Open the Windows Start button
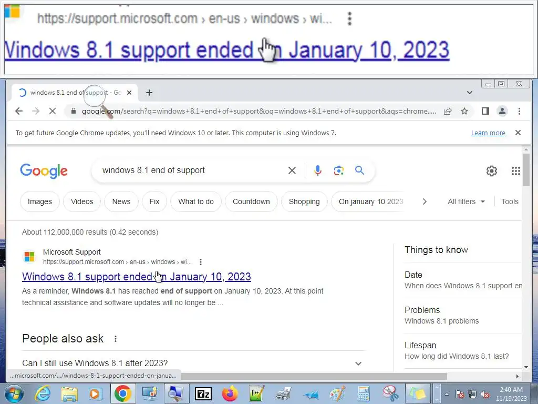538x404 pixels. [x=14, y=393]
